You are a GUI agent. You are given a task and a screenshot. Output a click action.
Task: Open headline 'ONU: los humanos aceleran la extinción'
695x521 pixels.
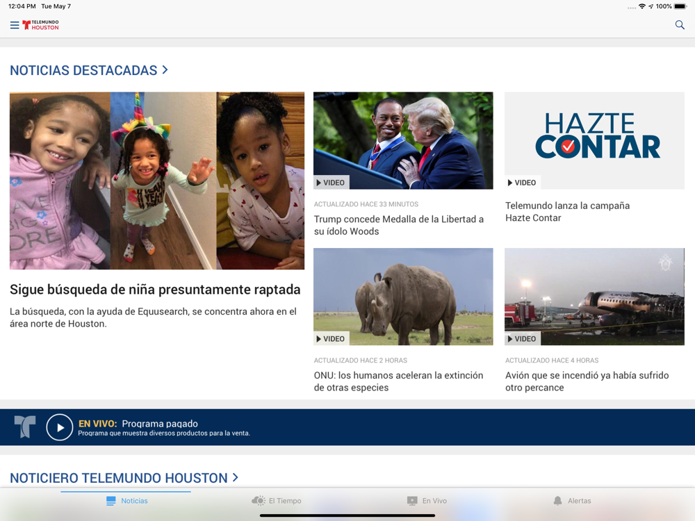coord(398,381)
